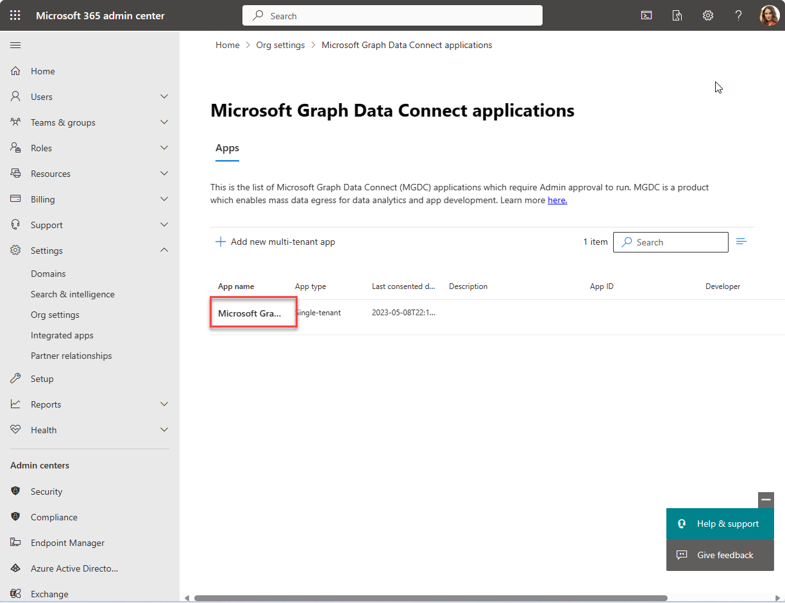Click inside the app list Search field
Screen dimensions: 785x603
670,242
